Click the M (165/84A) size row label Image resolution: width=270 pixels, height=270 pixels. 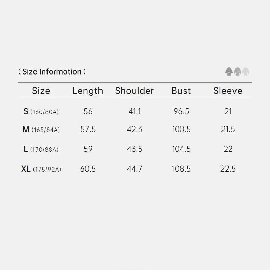tap(41, 130)
